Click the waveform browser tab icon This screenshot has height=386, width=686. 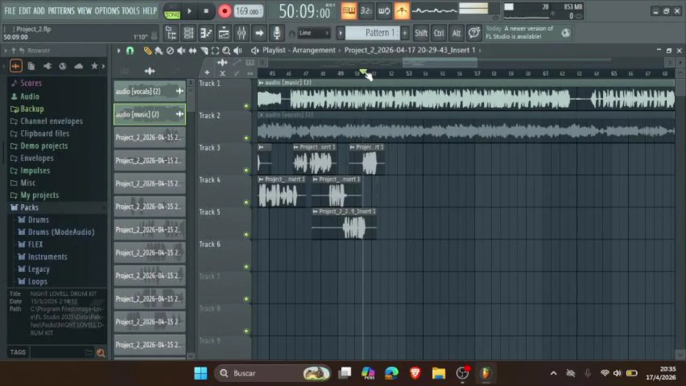[16, 66]
